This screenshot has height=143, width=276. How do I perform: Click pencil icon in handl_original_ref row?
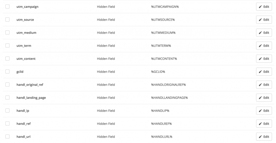pos(260,85)
